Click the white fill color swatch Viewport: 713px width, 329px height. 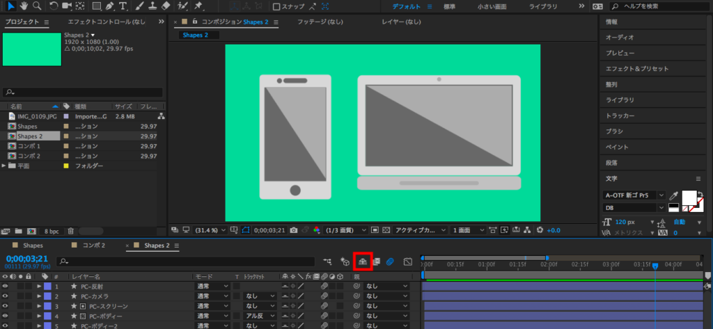click(690, 198)
